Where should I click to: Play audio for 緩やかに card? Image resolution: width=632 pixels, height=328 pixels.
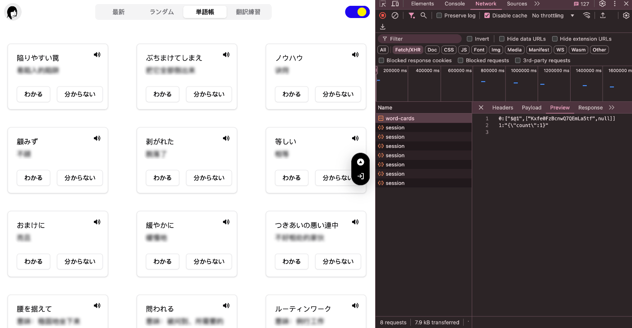click(x=226, y=222)
